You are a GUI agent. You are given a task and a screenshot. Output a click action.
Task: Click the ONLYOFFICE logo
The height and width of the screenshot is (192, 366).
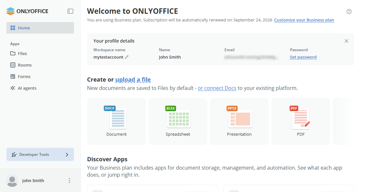click(x=27, y=11)
